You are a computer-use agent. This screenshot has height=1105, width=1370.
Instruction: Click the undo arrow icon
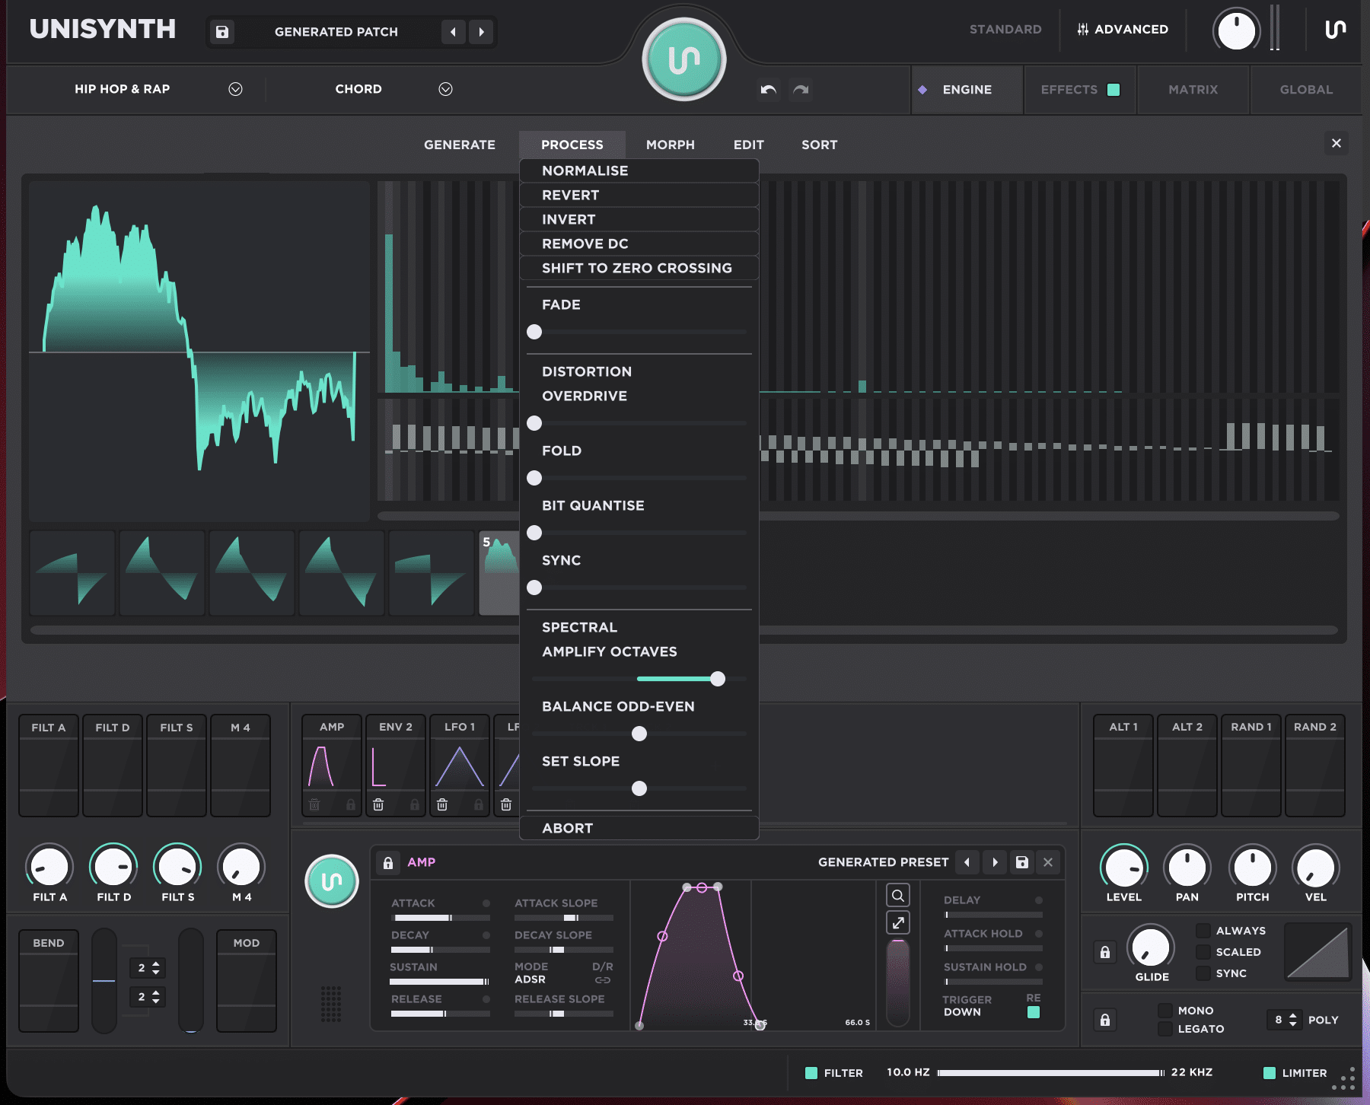(769, 90)
